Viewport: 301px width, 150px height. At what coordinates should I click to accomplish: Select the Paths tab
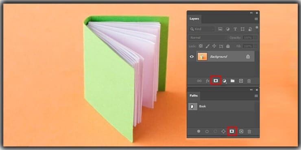[194, 95]
